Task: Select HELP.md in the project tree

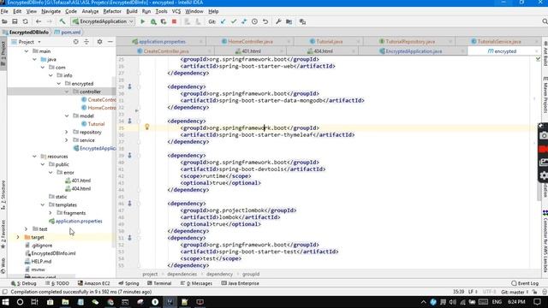Action: 41,261
